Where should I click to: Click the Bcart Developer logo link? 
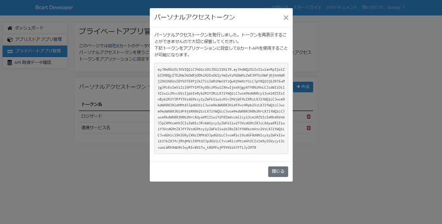54,8
